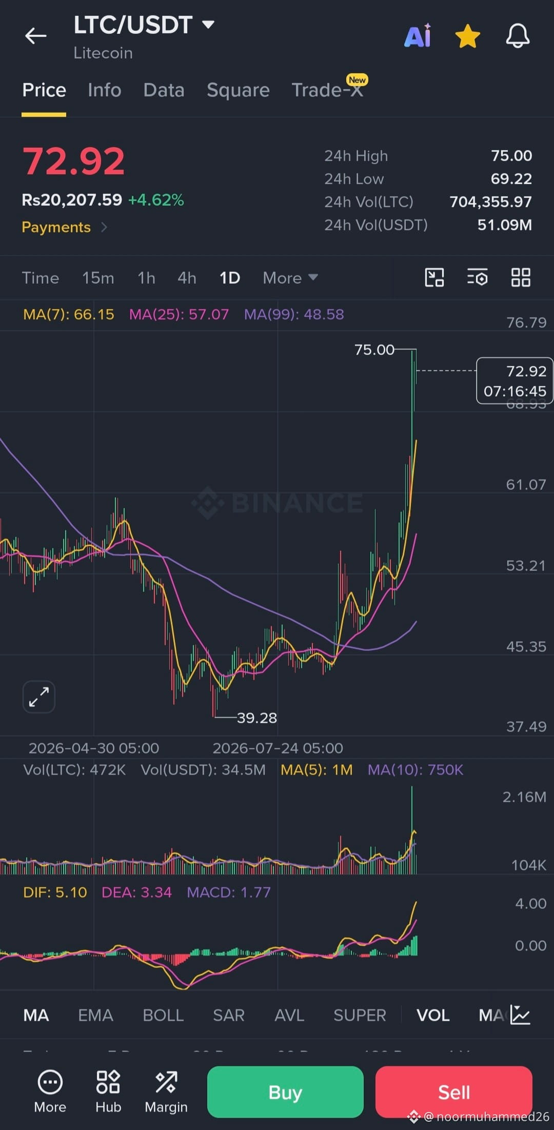Image resolution: width=554 pixels, height=1130 pixels.
Task: Open the Hub icon
Action: (108, 1092)
